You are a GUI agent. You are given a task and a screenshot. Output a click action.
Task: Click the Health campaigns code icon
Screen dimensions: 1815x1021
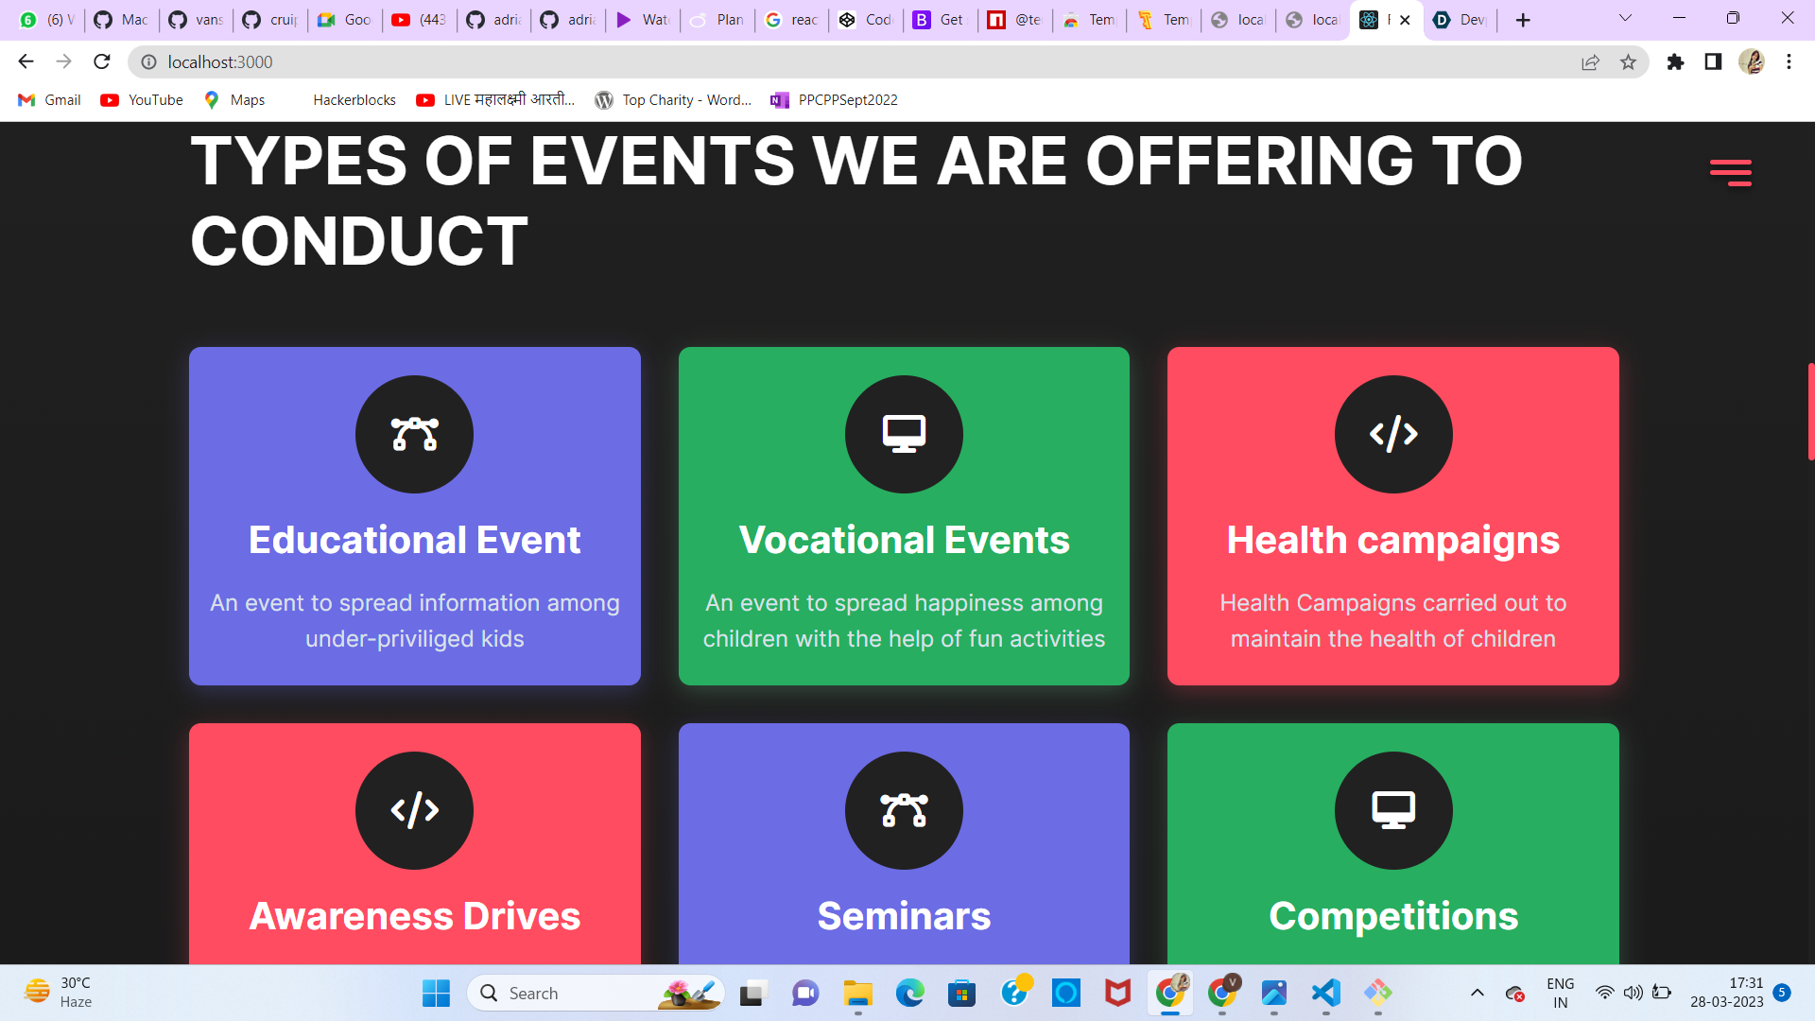coord(1392,434)
